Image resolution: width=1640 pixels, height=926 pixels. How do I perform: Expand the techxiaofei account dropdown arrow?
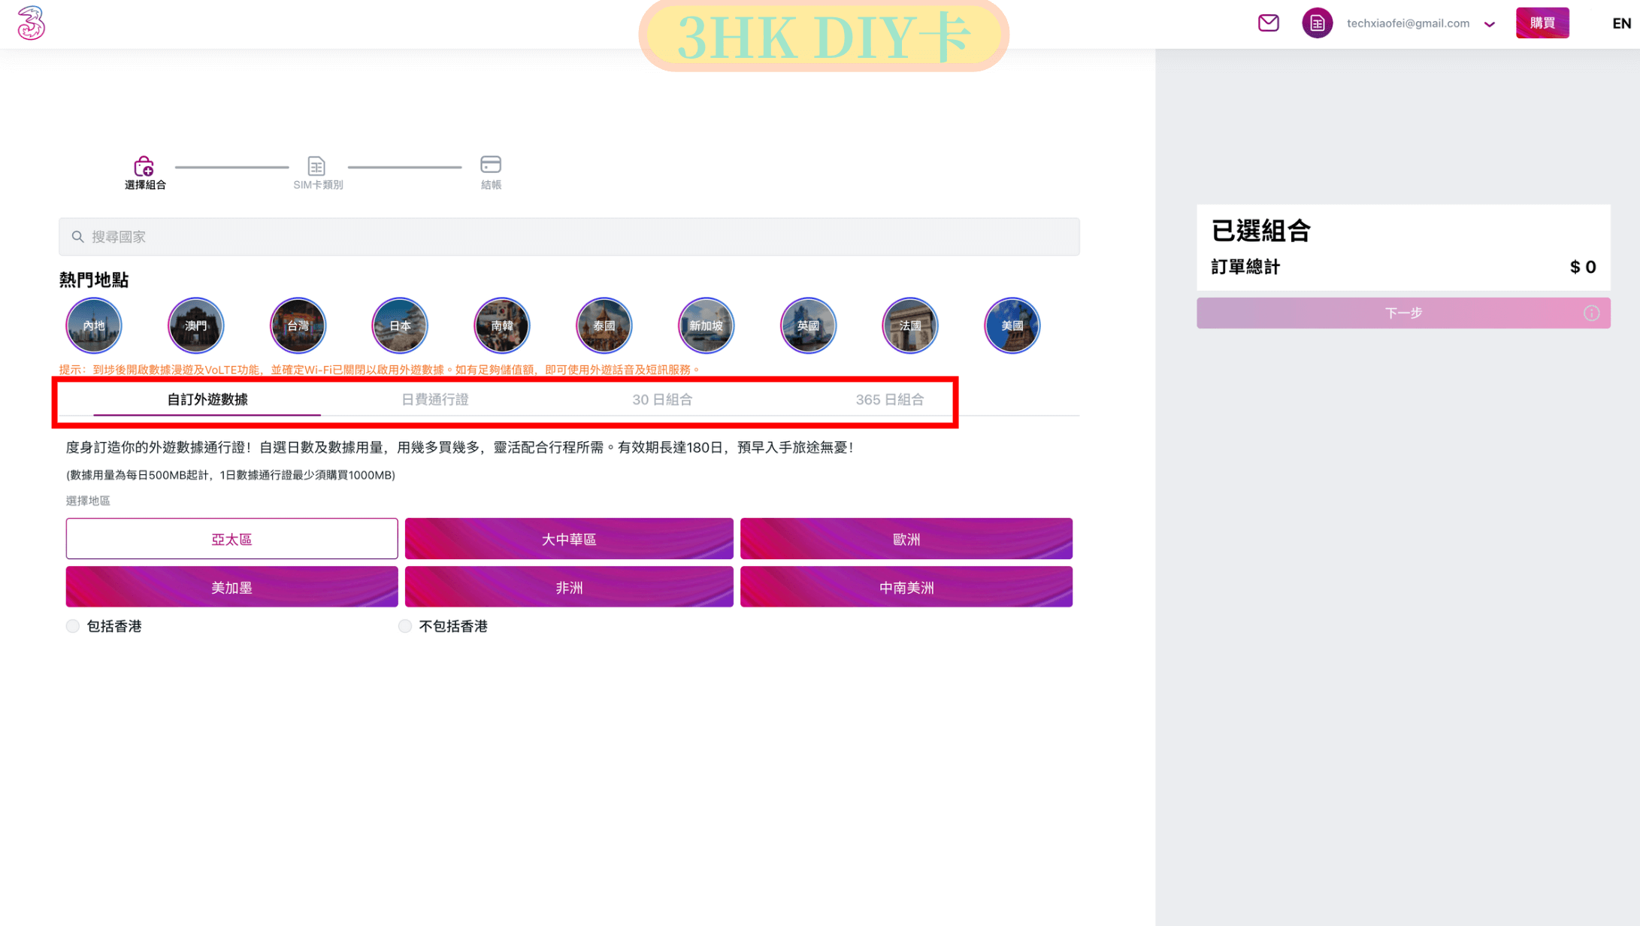click(x=1489, y=24)
